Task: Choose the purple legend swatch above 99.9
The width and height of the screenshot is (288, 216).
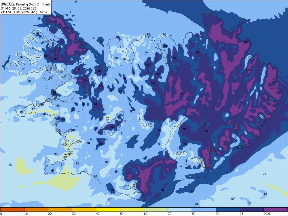Action: [276, 210]
